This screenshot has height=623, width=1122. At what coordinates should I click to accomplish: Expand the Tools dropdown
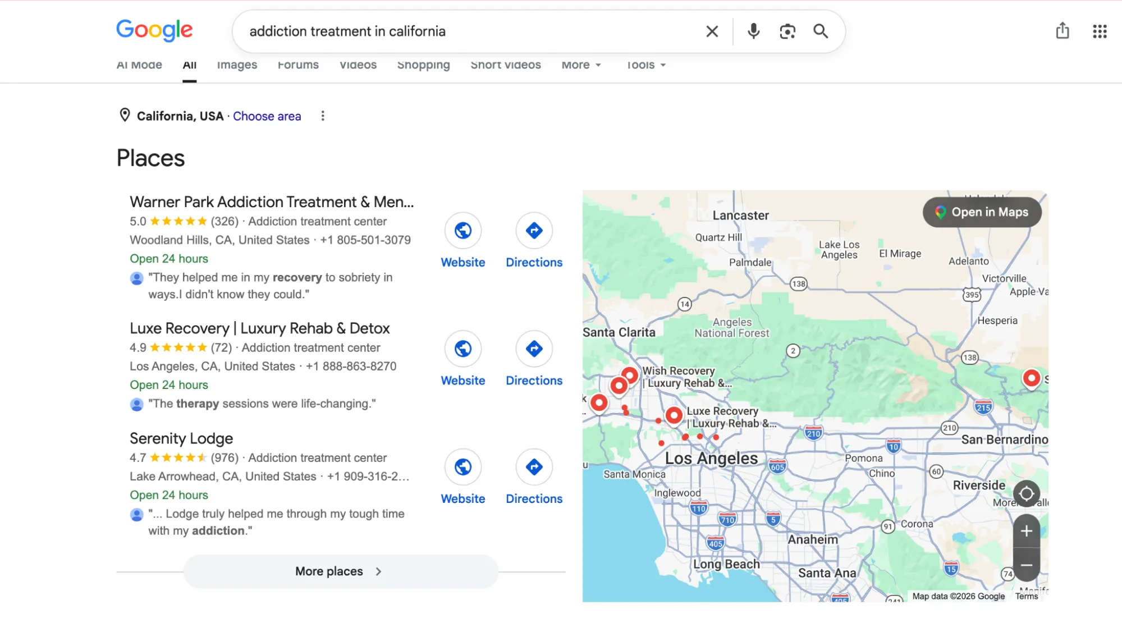coord(646,65)
